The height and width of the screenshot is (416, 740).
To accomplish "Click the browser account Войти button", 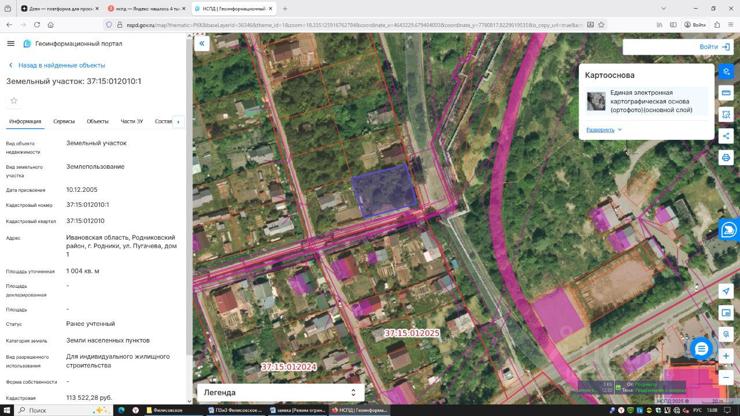I will pos(696,25).
